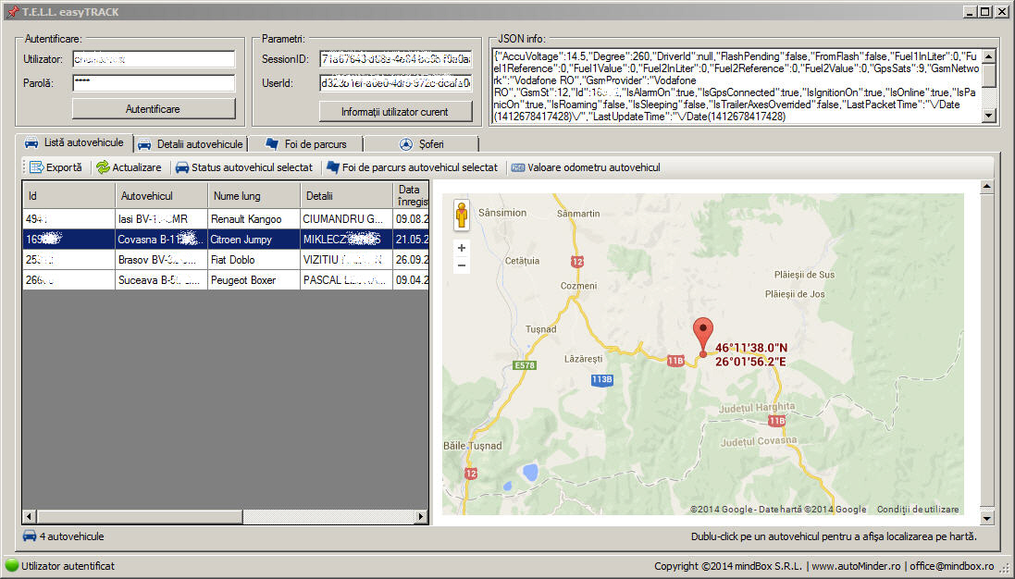Click the Suceava B vehicle cell

tap(162, 280)
